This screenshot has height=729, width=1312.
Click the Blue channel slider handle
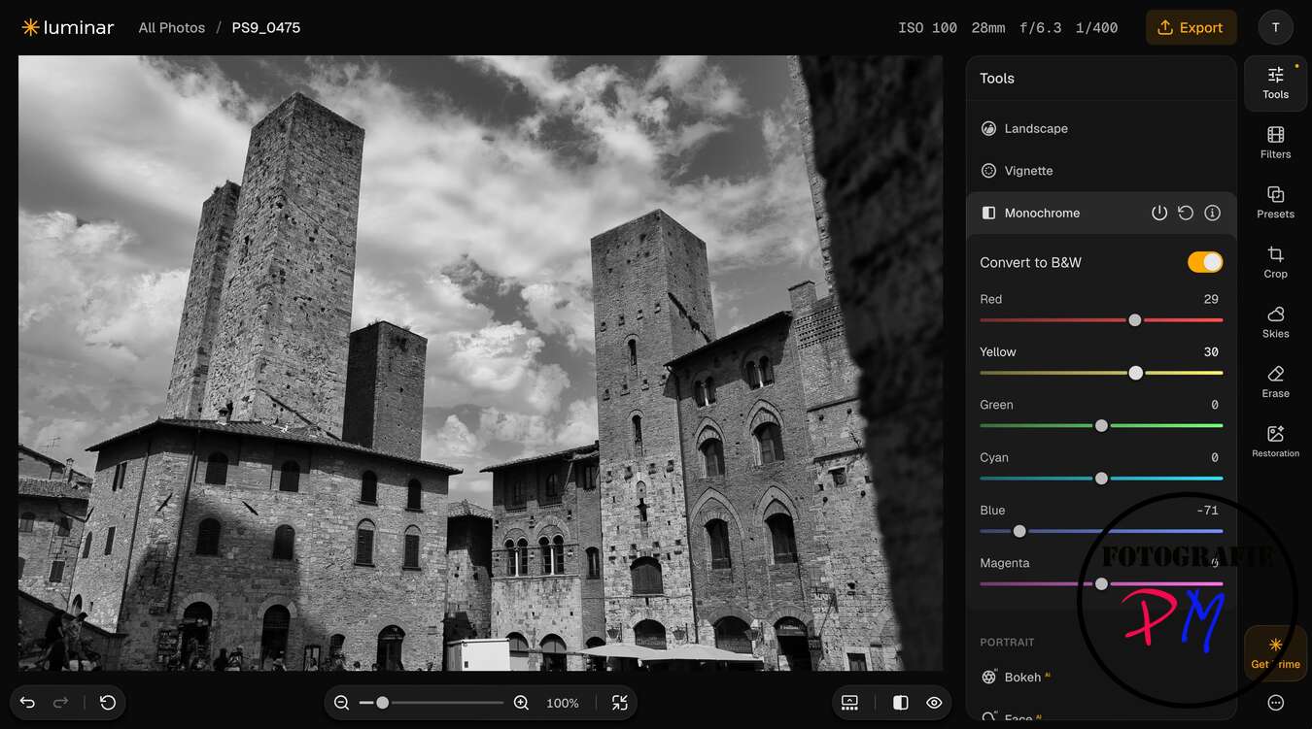1019,531
